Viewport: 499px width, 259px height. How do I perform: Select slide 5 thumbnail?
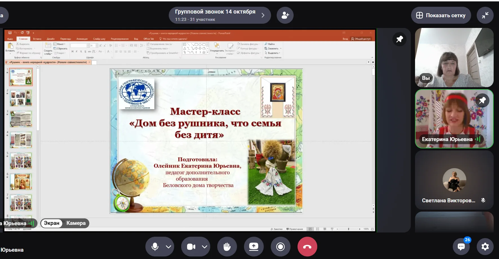21,161
